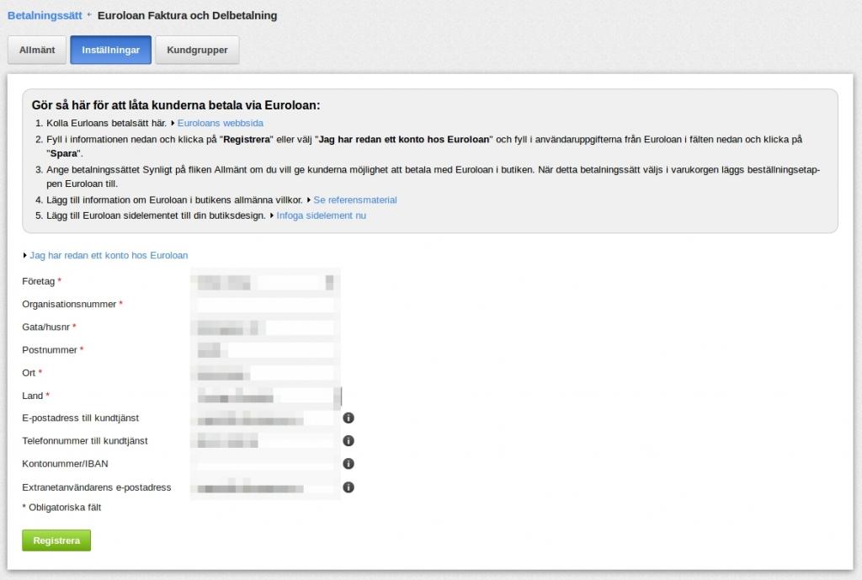Click the 'Företag' field label
The image size is (862, 580).
39,281
